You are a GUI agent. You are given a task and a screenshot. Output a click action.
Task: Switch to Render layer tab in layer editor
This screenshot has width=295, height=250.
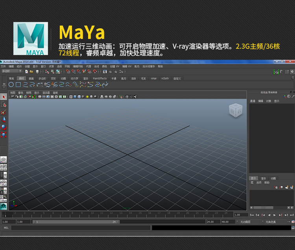pos(264,178)
